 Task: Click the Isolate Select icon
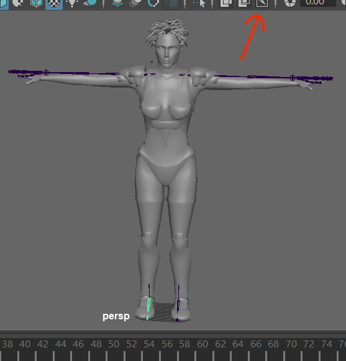199,3
